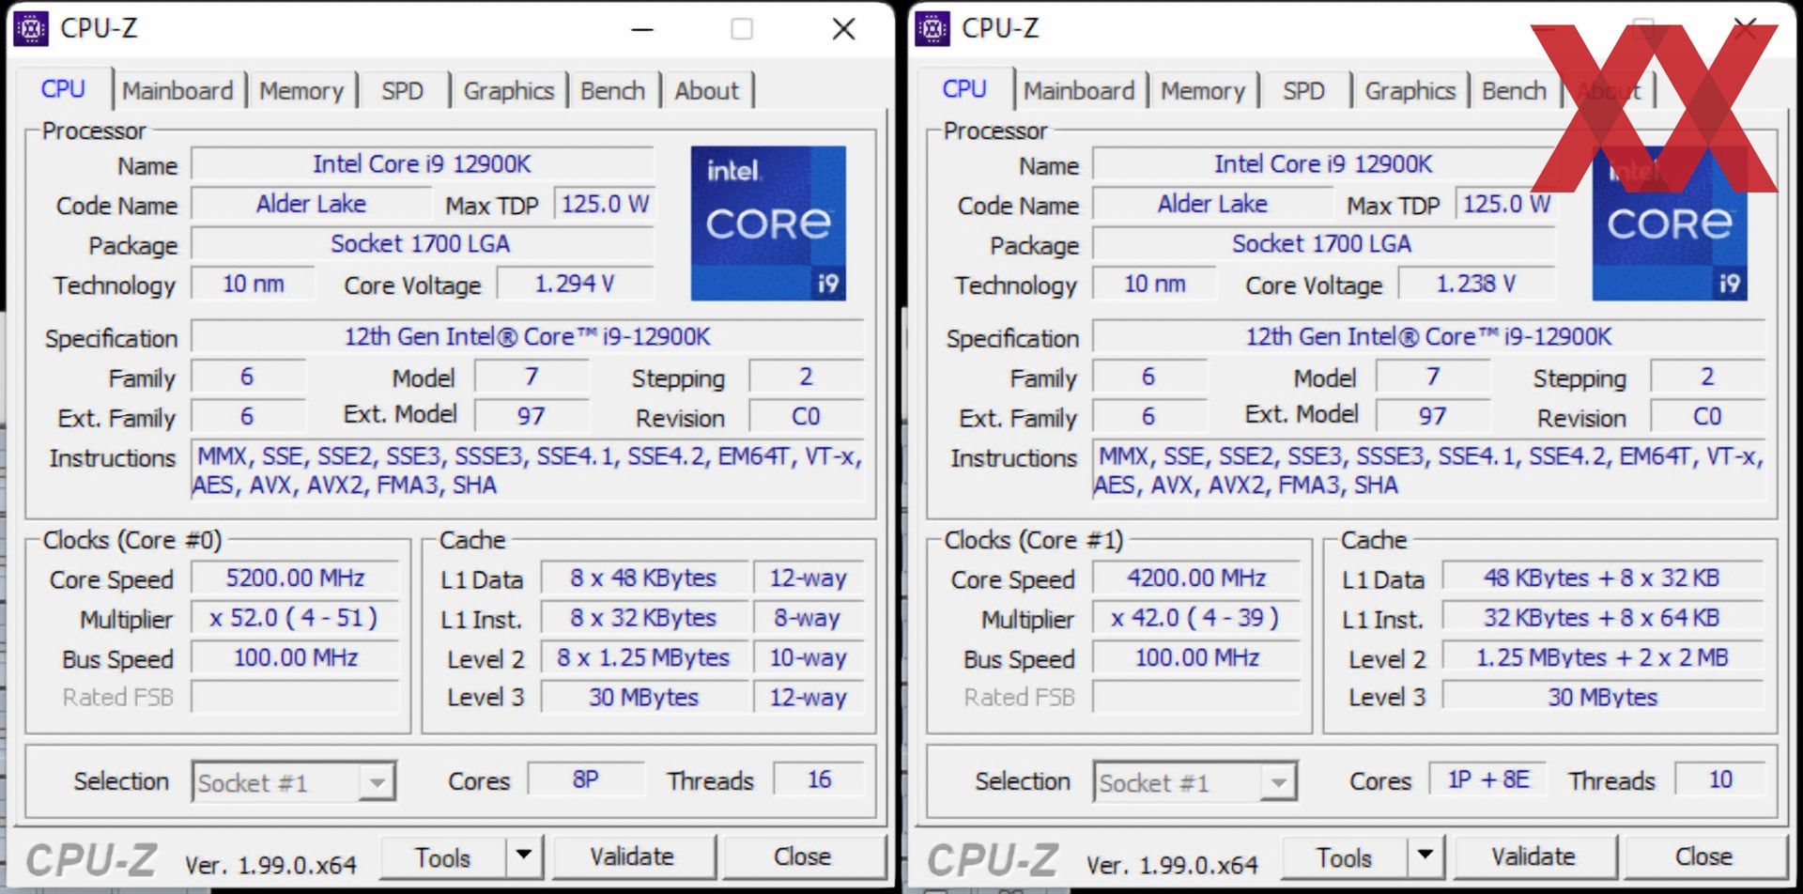Open Tools dropdown arrow in left window
Image resolution: width=1803 pixels, height=894 pixels.
(524, 855)
